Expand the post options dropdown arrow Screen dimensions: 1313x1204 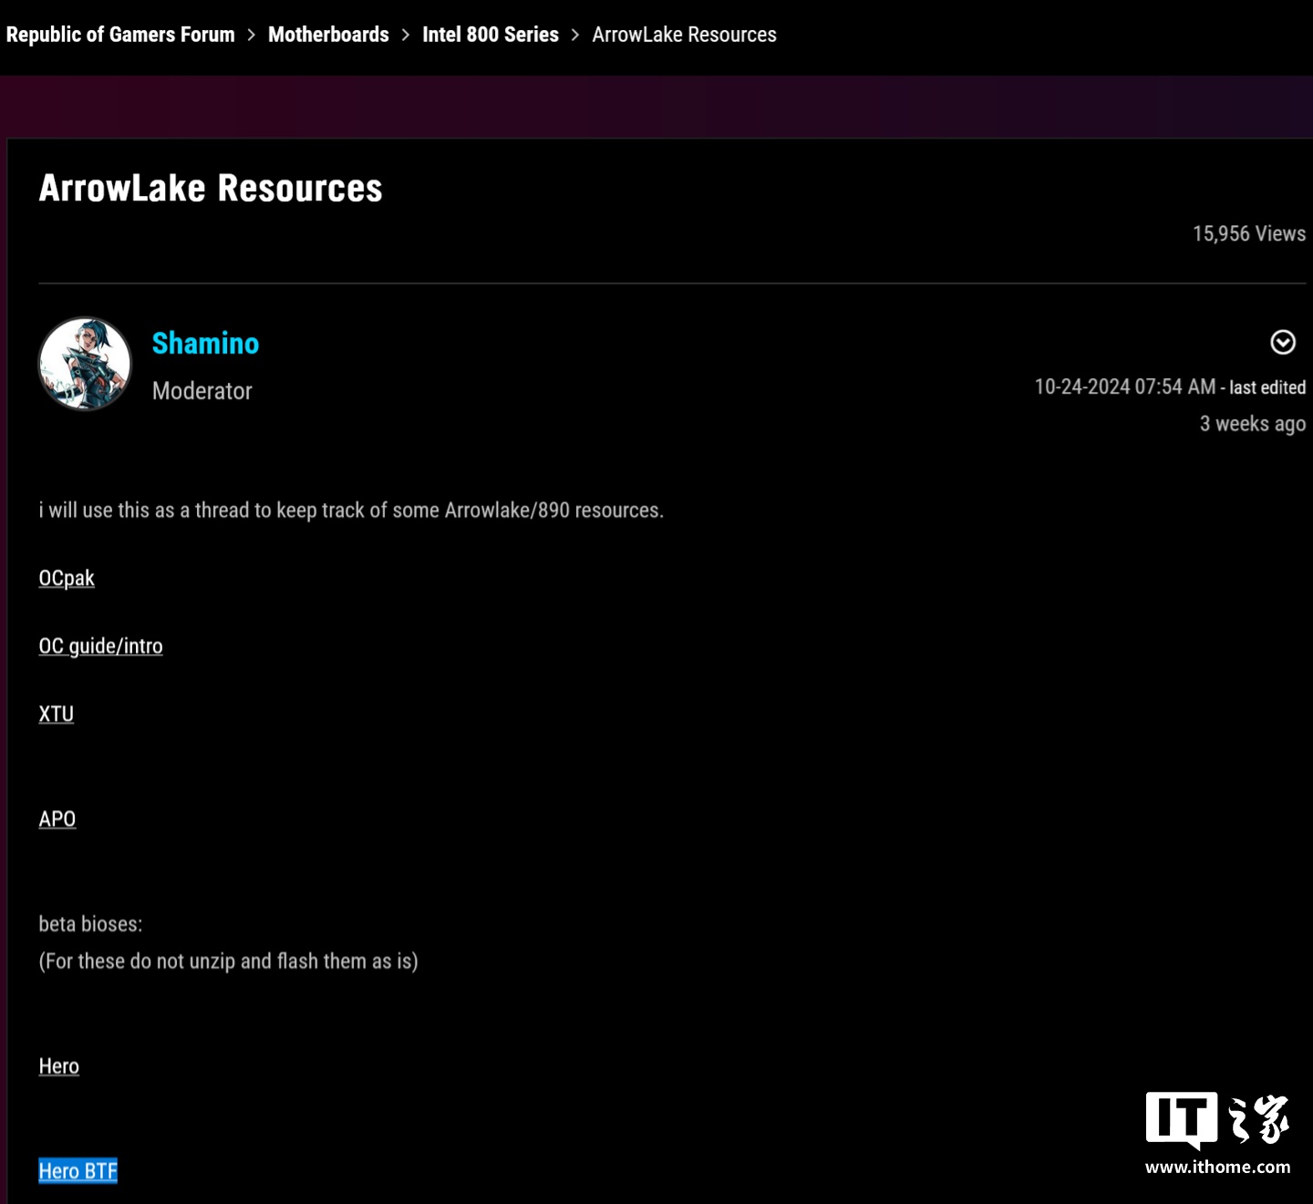pos(1283,342)
